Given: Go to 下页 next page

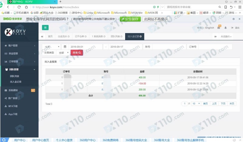Looking at the screenshot, I should click(223, 103).
